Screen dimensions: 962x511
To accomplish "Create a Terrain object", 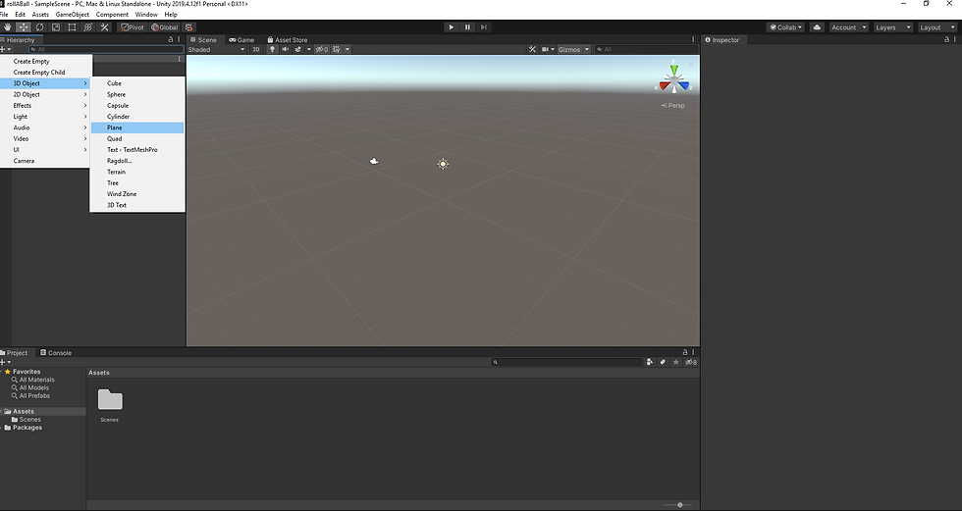I will click(x=137, y=172).
